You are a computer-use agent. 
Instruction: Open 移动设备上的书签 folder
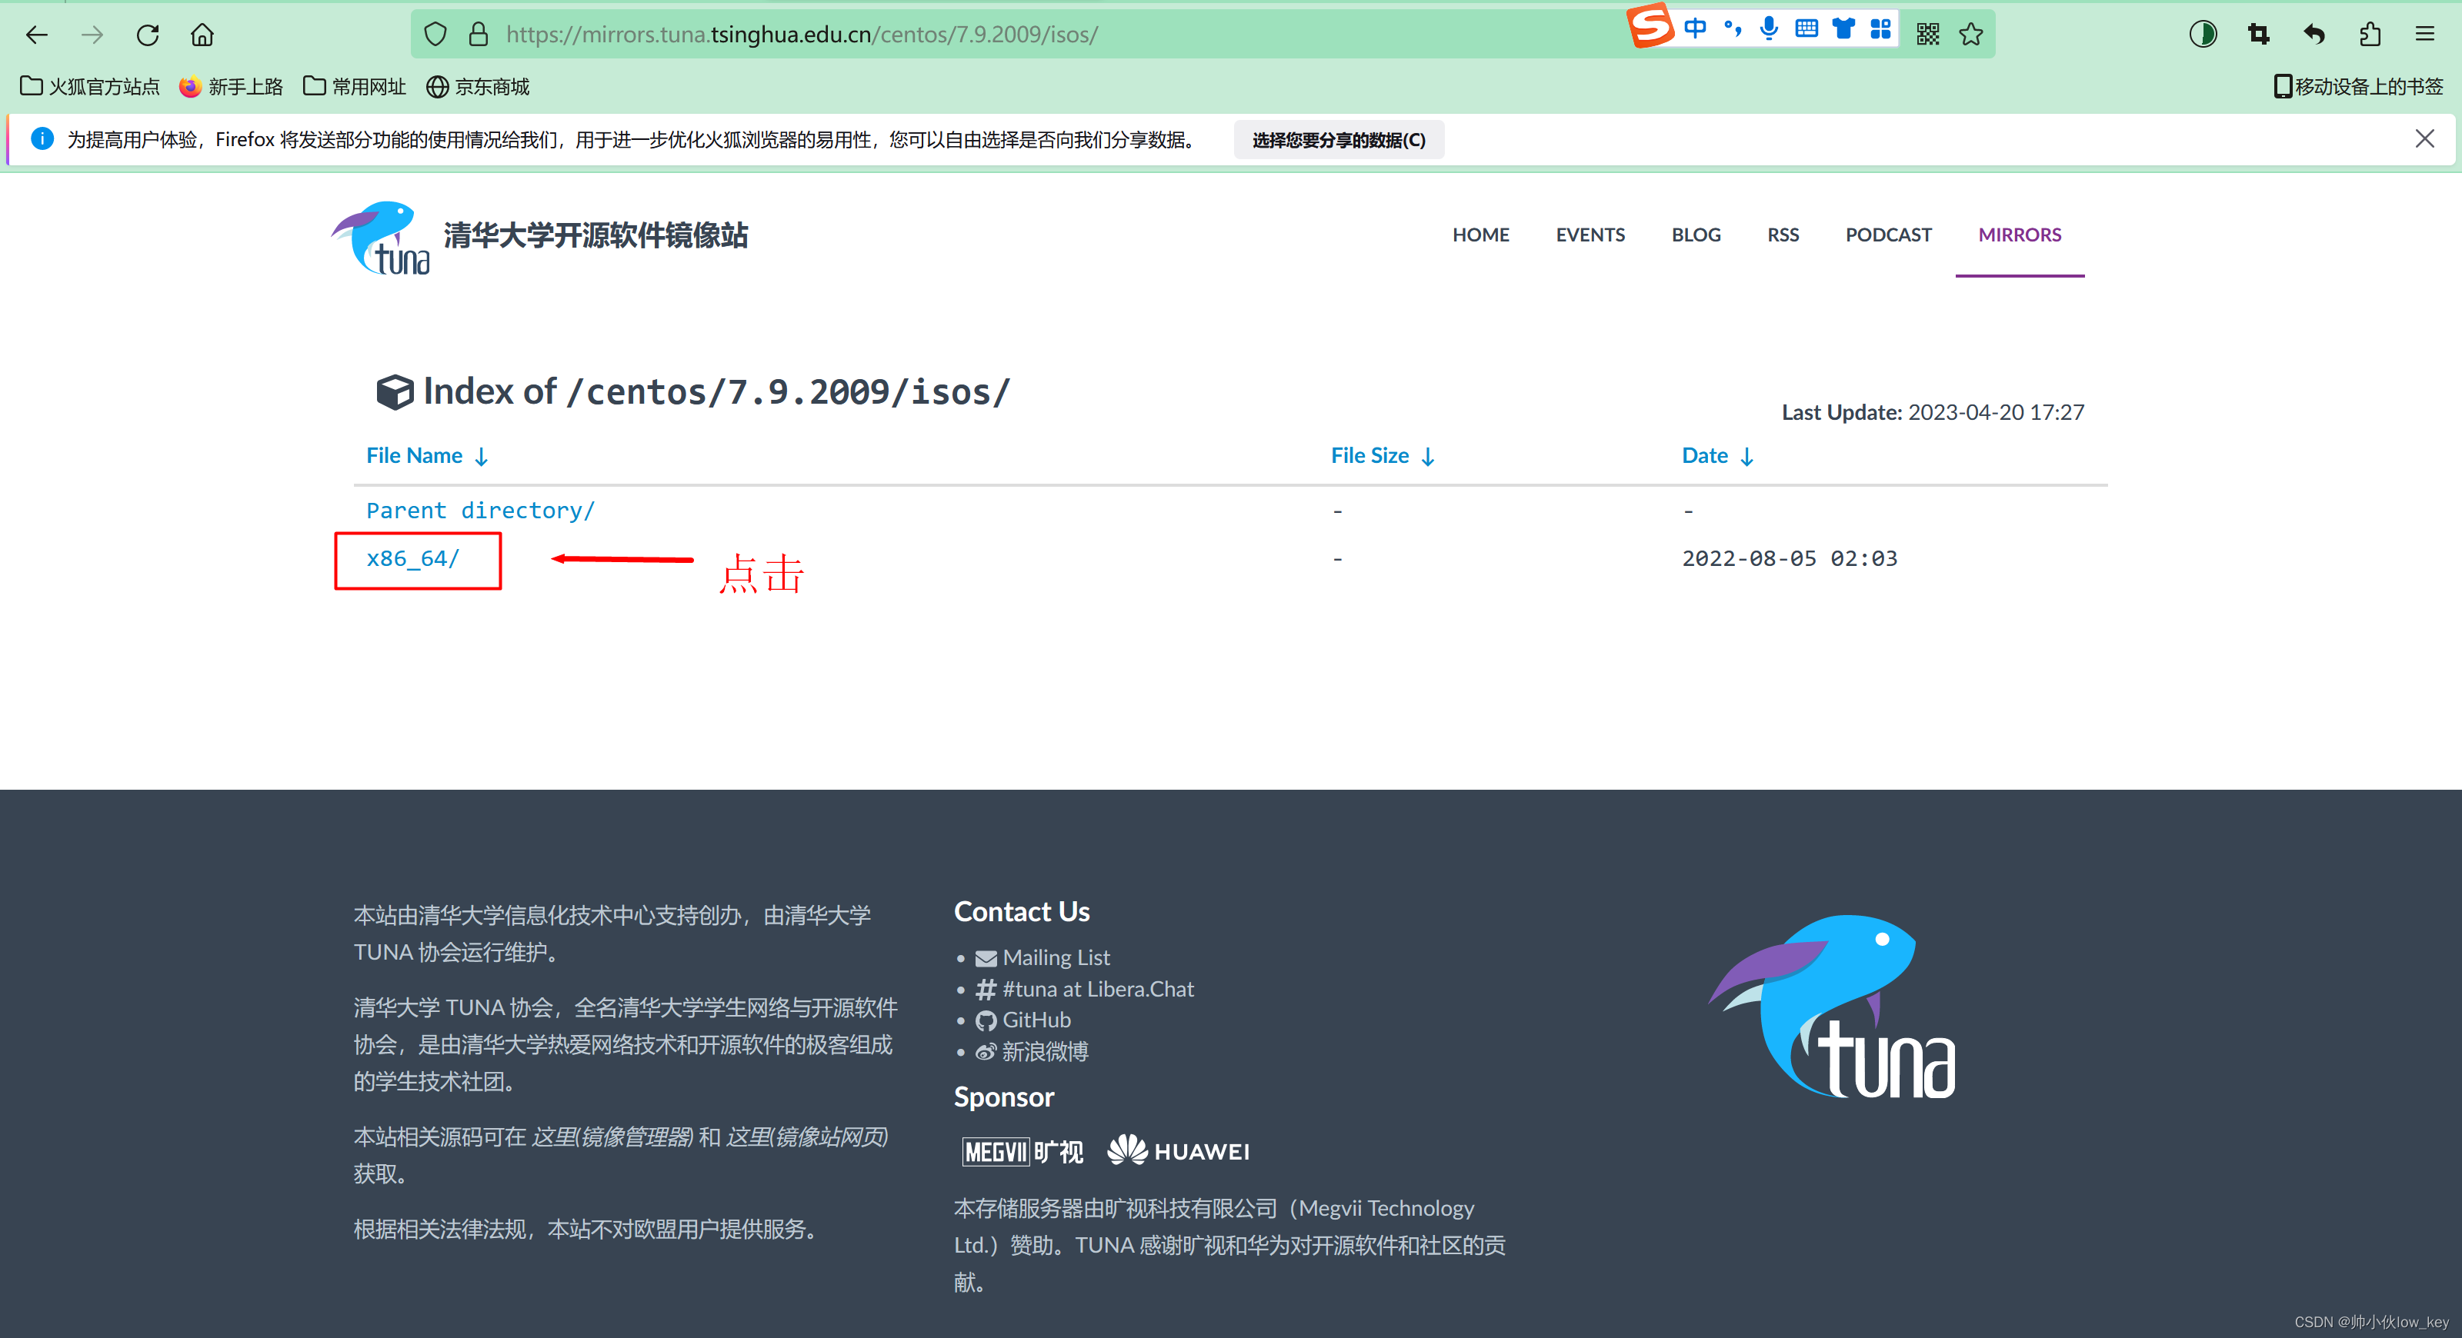point(2358,87)
